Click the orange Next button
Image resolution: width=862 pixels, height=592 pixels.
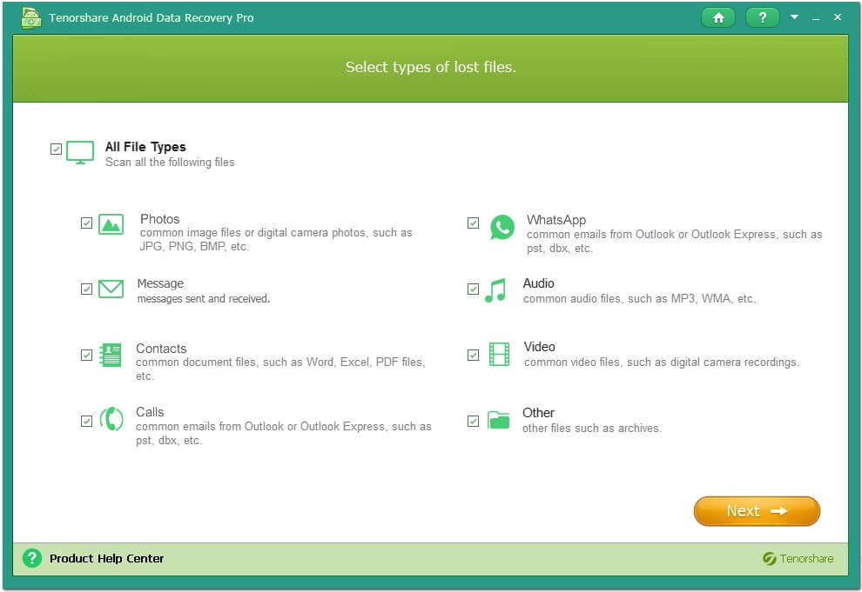tap(757, 511)
